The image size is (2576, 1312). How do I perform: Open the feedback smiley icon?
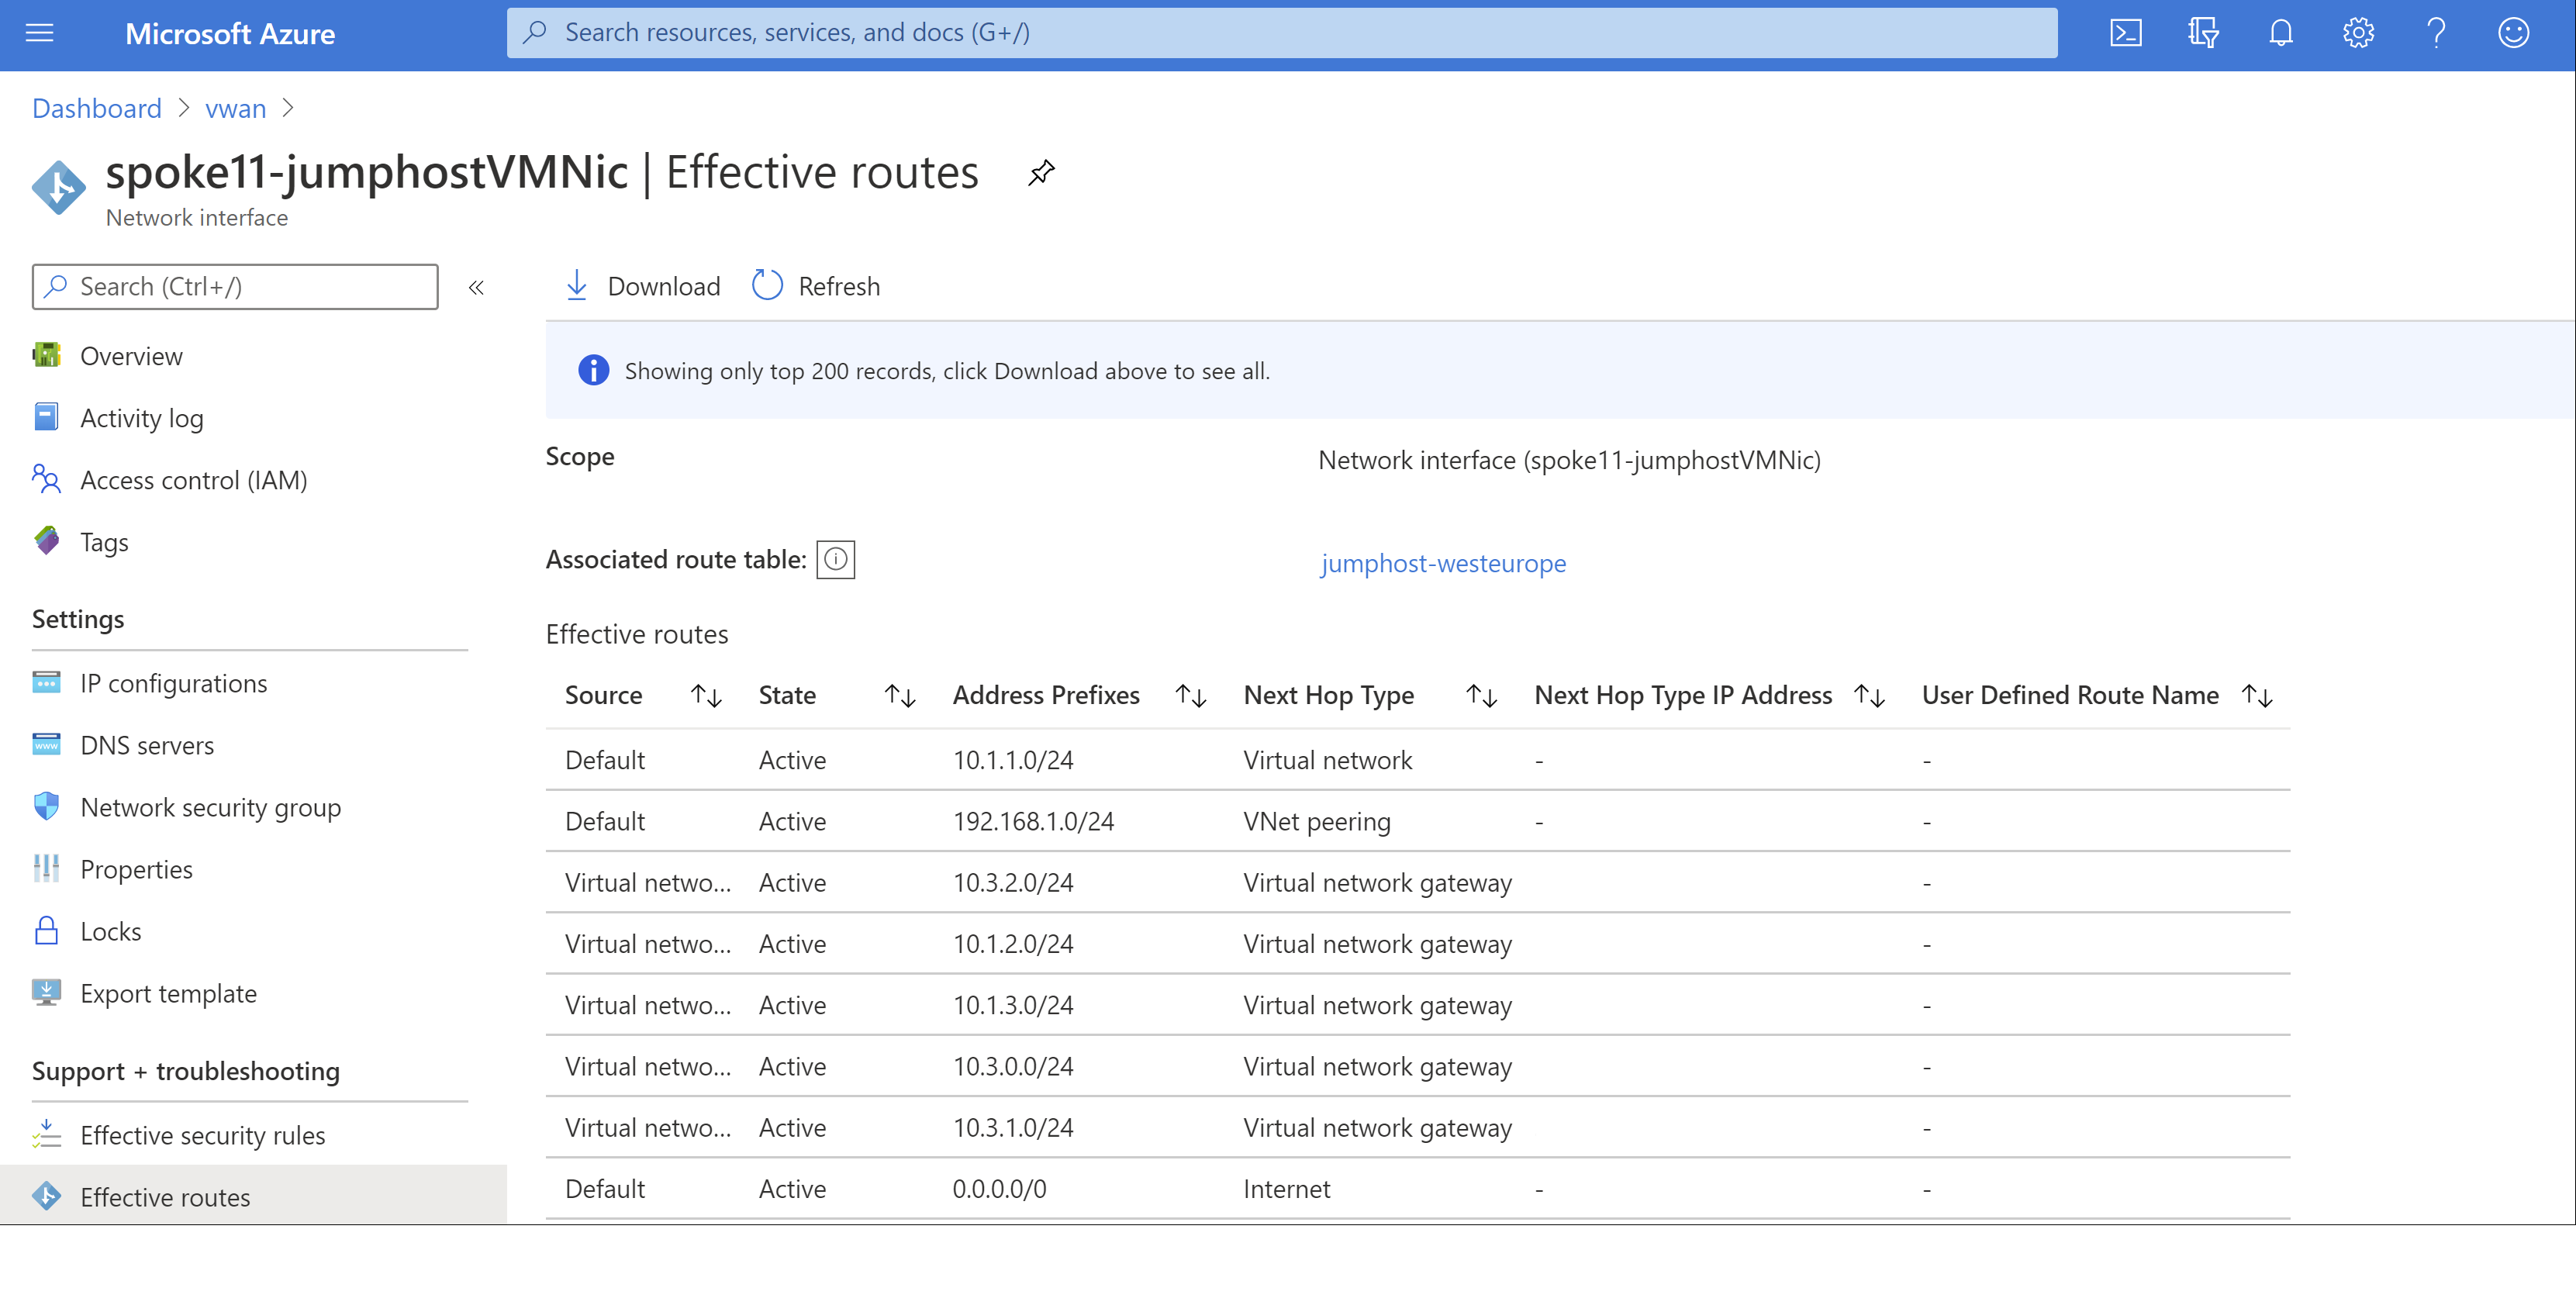pos(2513,33)
